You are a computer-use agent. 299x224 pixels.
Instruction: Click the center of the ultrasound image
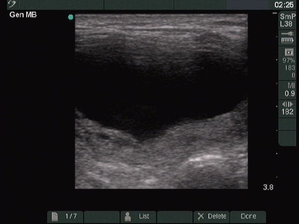click(x=161, y=101)
